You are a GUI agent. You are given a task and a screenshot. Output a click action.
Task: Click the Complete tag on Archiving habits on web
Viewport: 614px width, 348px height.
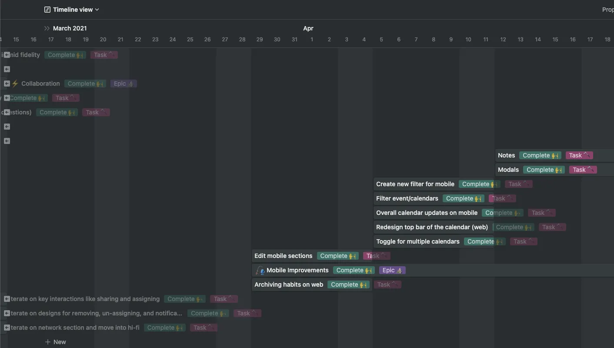click(x=348, y=284)
